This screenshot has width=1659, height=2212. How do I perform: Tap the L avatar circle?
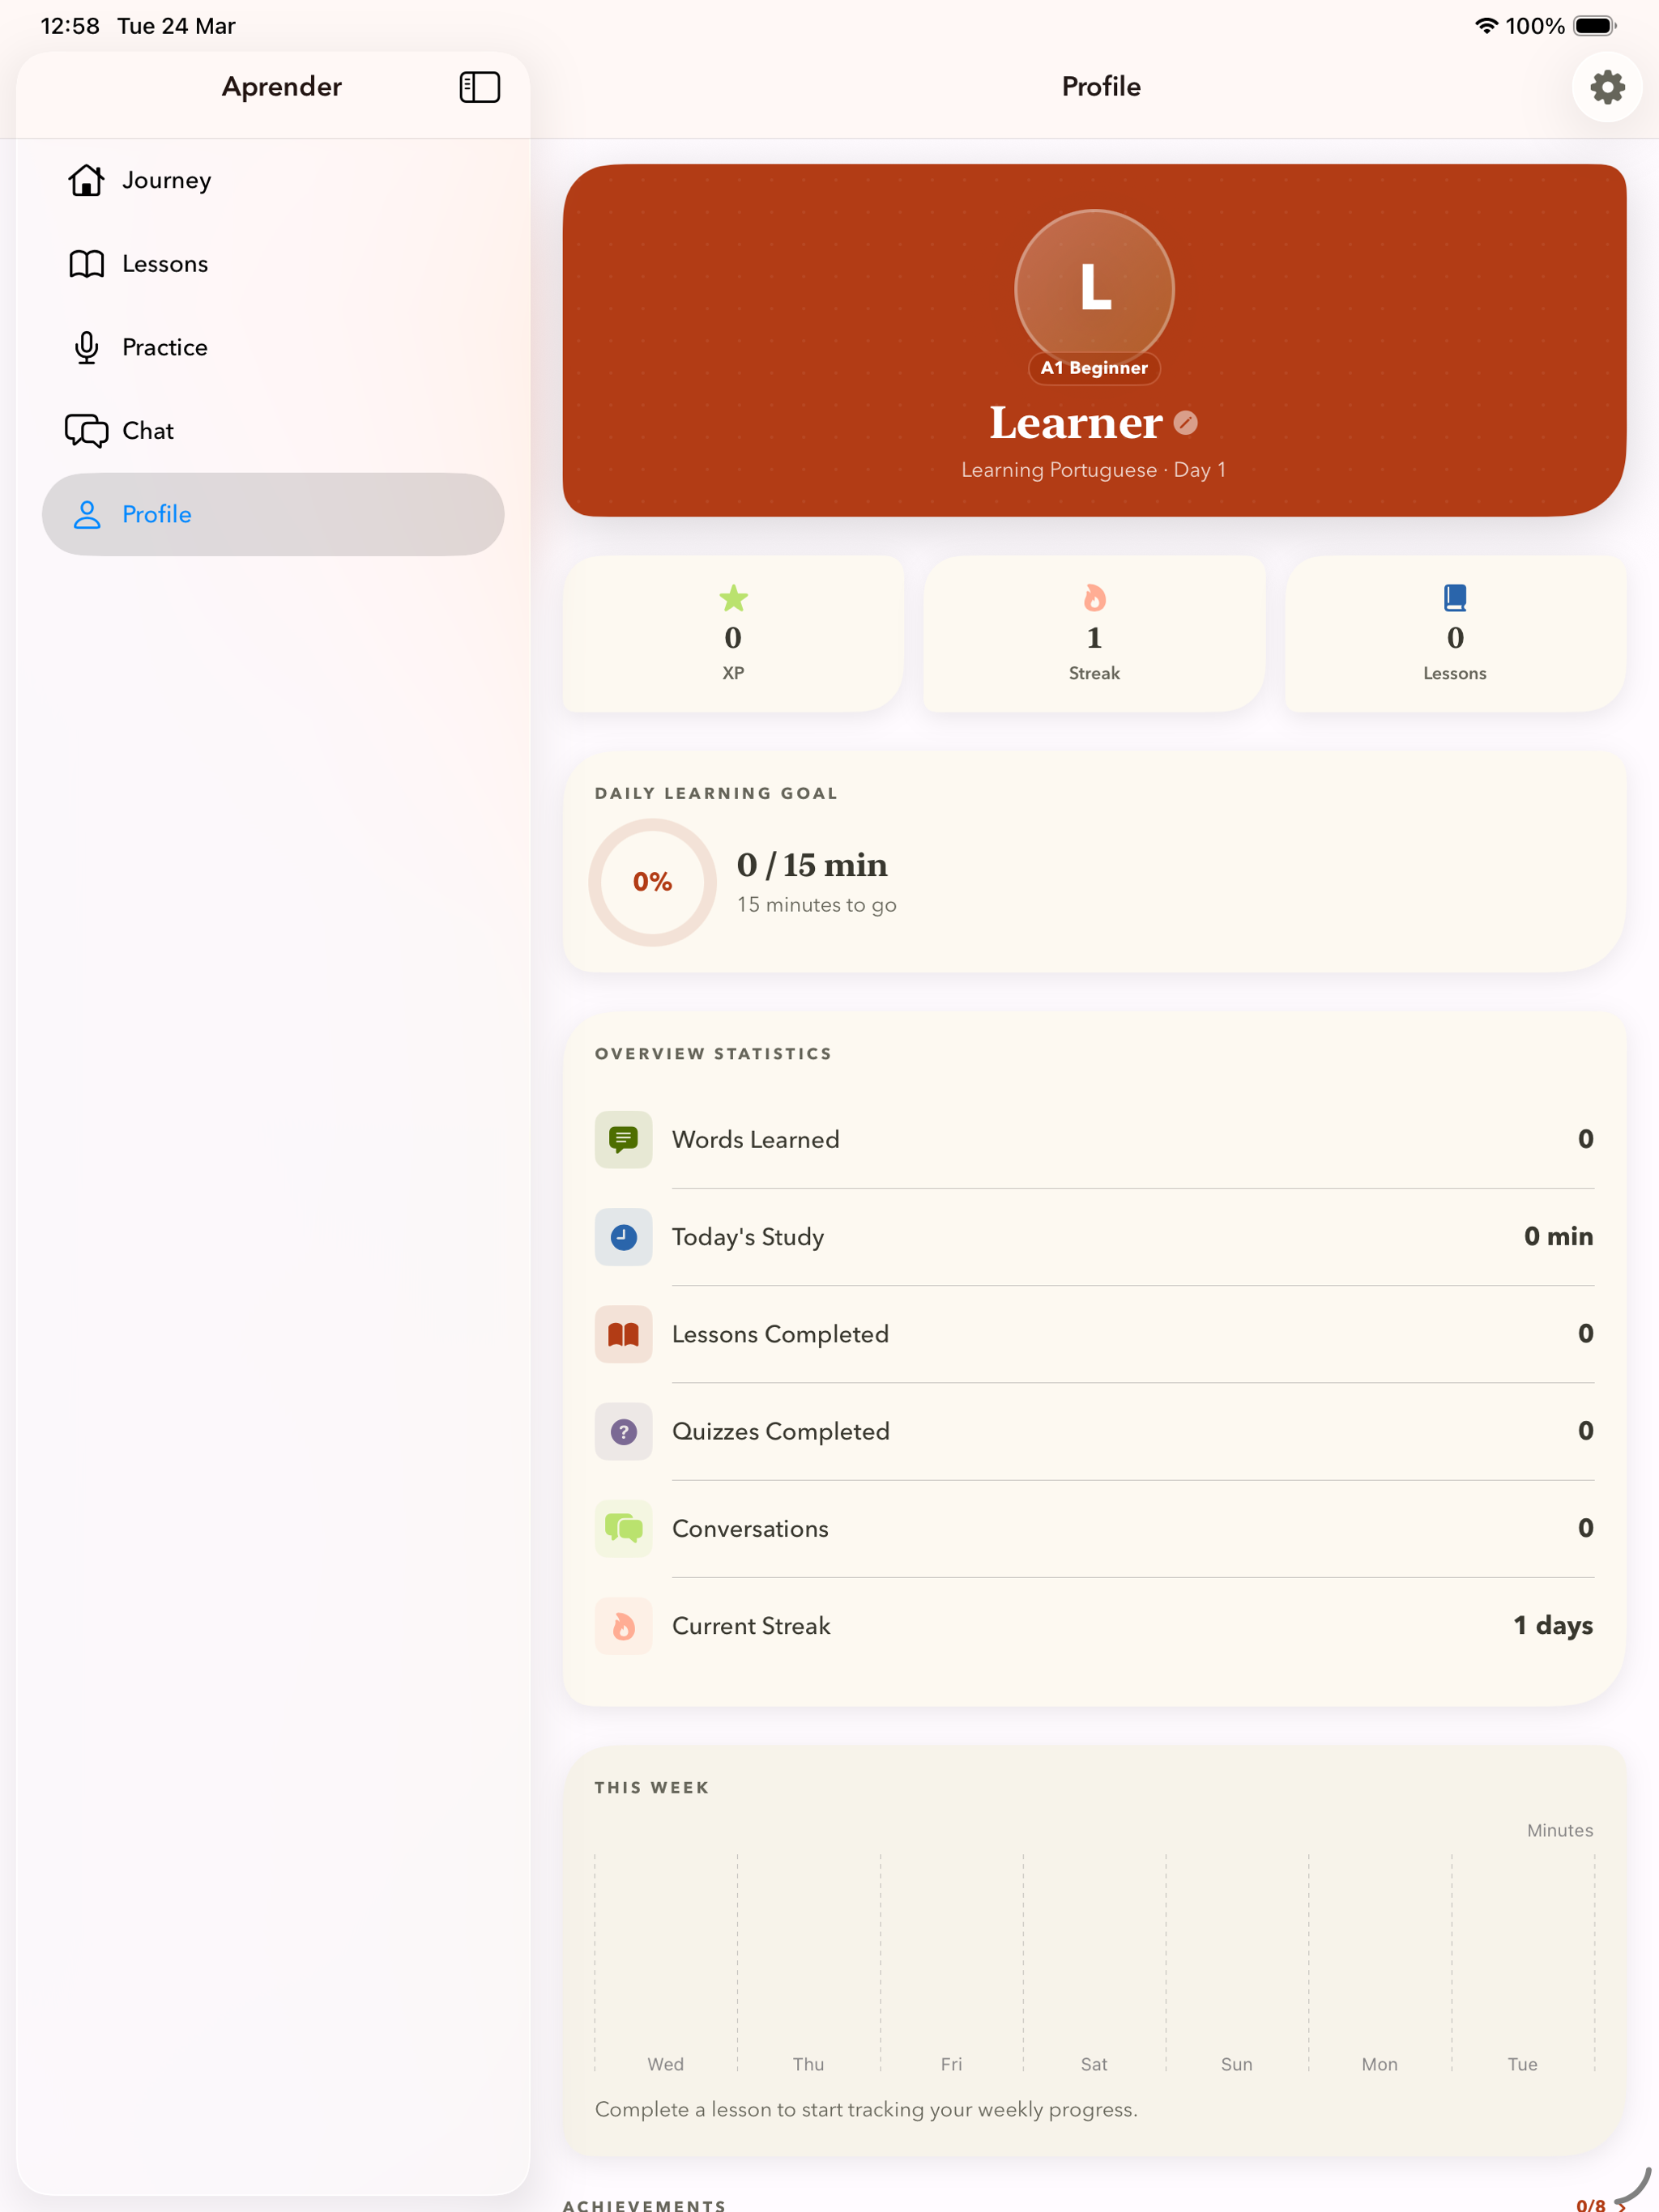click(x=1094, y=289)
